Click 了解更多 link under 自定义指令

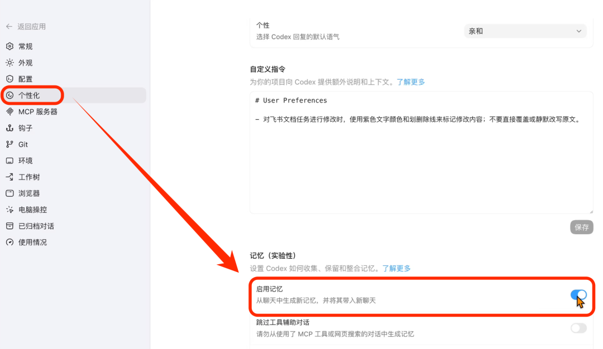pyautogui.click(x=411, y=82)
